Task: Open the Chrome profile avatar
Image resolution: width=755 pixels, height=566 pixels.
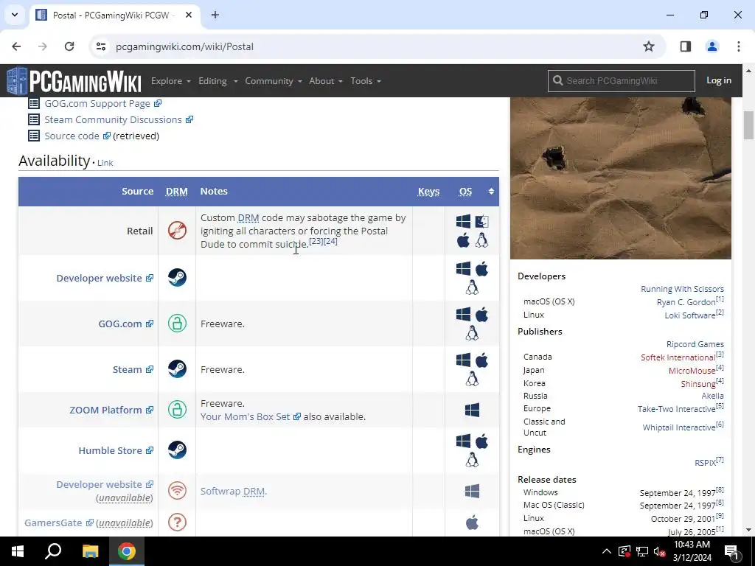Action: coord(712,46)
